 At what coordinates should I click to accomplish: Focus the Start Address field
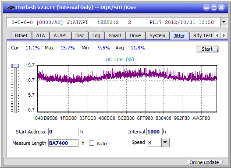pyautogui.click(x=63, y=132)
